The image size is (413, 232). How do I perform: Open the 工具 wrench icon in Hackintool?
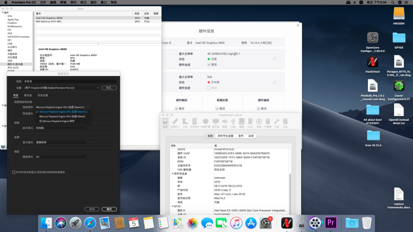coord(276,123)
